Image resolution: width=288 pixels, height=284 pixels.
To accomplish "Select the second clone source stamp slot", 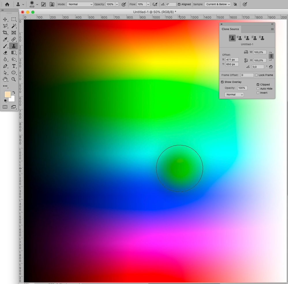I will pyautogui.click(x=239, y=38).
